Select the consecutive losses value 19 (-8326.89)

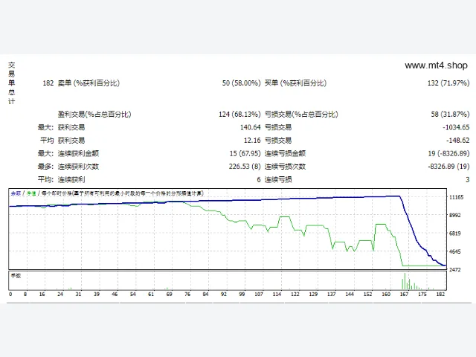448,153
